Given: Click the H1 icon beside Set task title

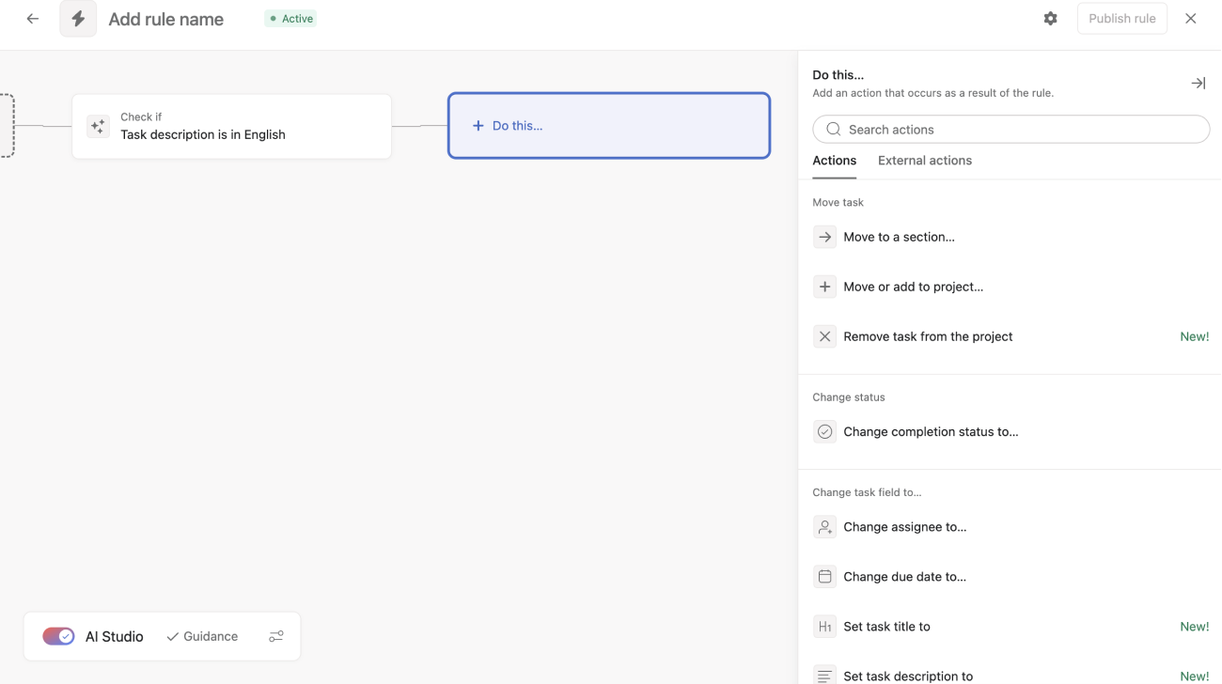Looking at the screenshot, I should pyautogui.click(x=824, y=626).
